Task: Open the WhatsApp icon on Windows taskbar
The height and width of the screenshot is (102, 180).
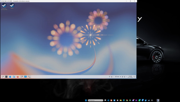Action: (139, 100)
